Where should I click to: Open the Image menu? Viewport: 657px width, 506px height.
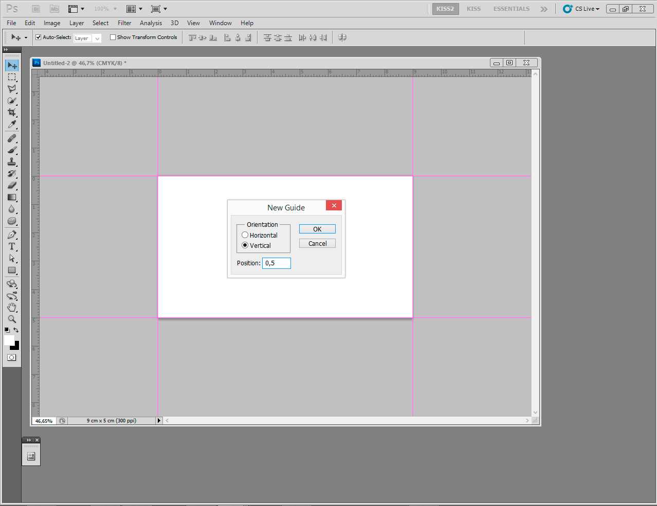point(52,23)
